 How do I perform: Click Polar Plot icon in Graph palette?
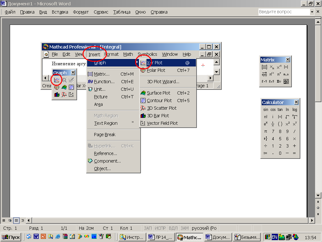tap(57, 87)
